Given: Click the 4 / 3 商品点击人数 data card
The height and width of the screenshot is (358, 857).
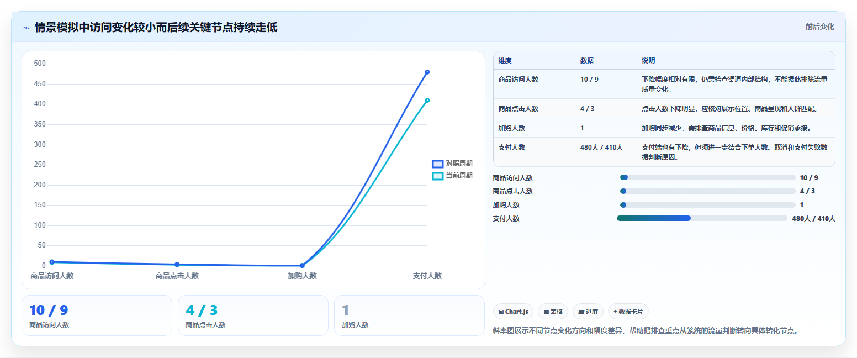Looking at the screenshot, I should tap(253, 315).
